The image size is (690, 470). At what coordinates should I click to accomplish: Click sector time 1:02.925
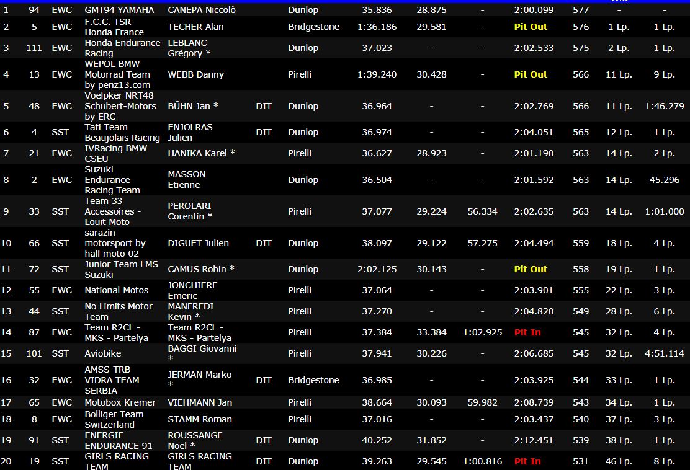point(482,332)
